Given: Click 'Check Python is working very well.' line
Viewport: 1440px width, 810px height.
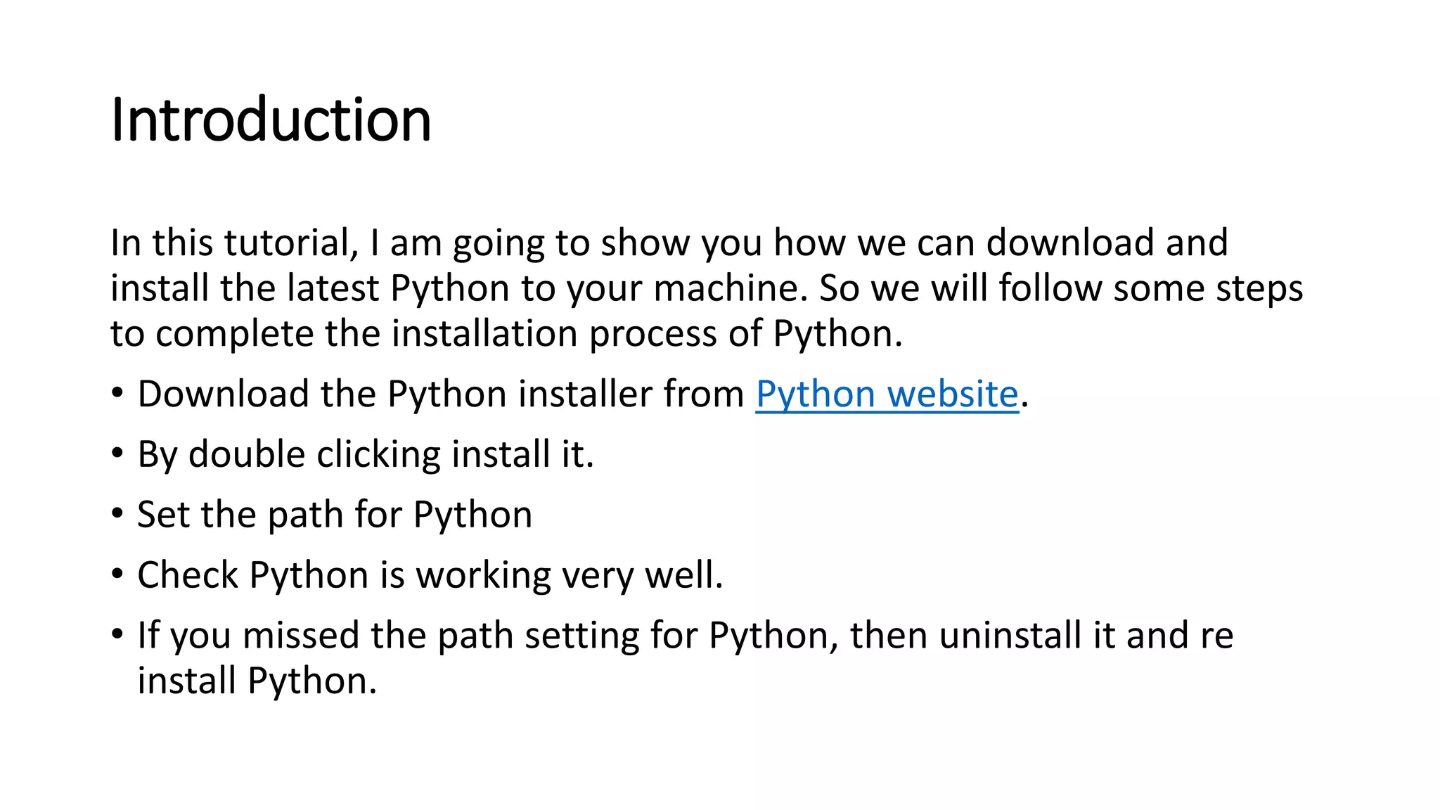Looking at the screenshot, I should (x=430, y=576).
